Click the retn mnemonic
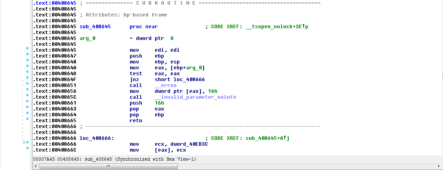Image resolution: width=443 pixels, height=170 pixels. (136, 121)
